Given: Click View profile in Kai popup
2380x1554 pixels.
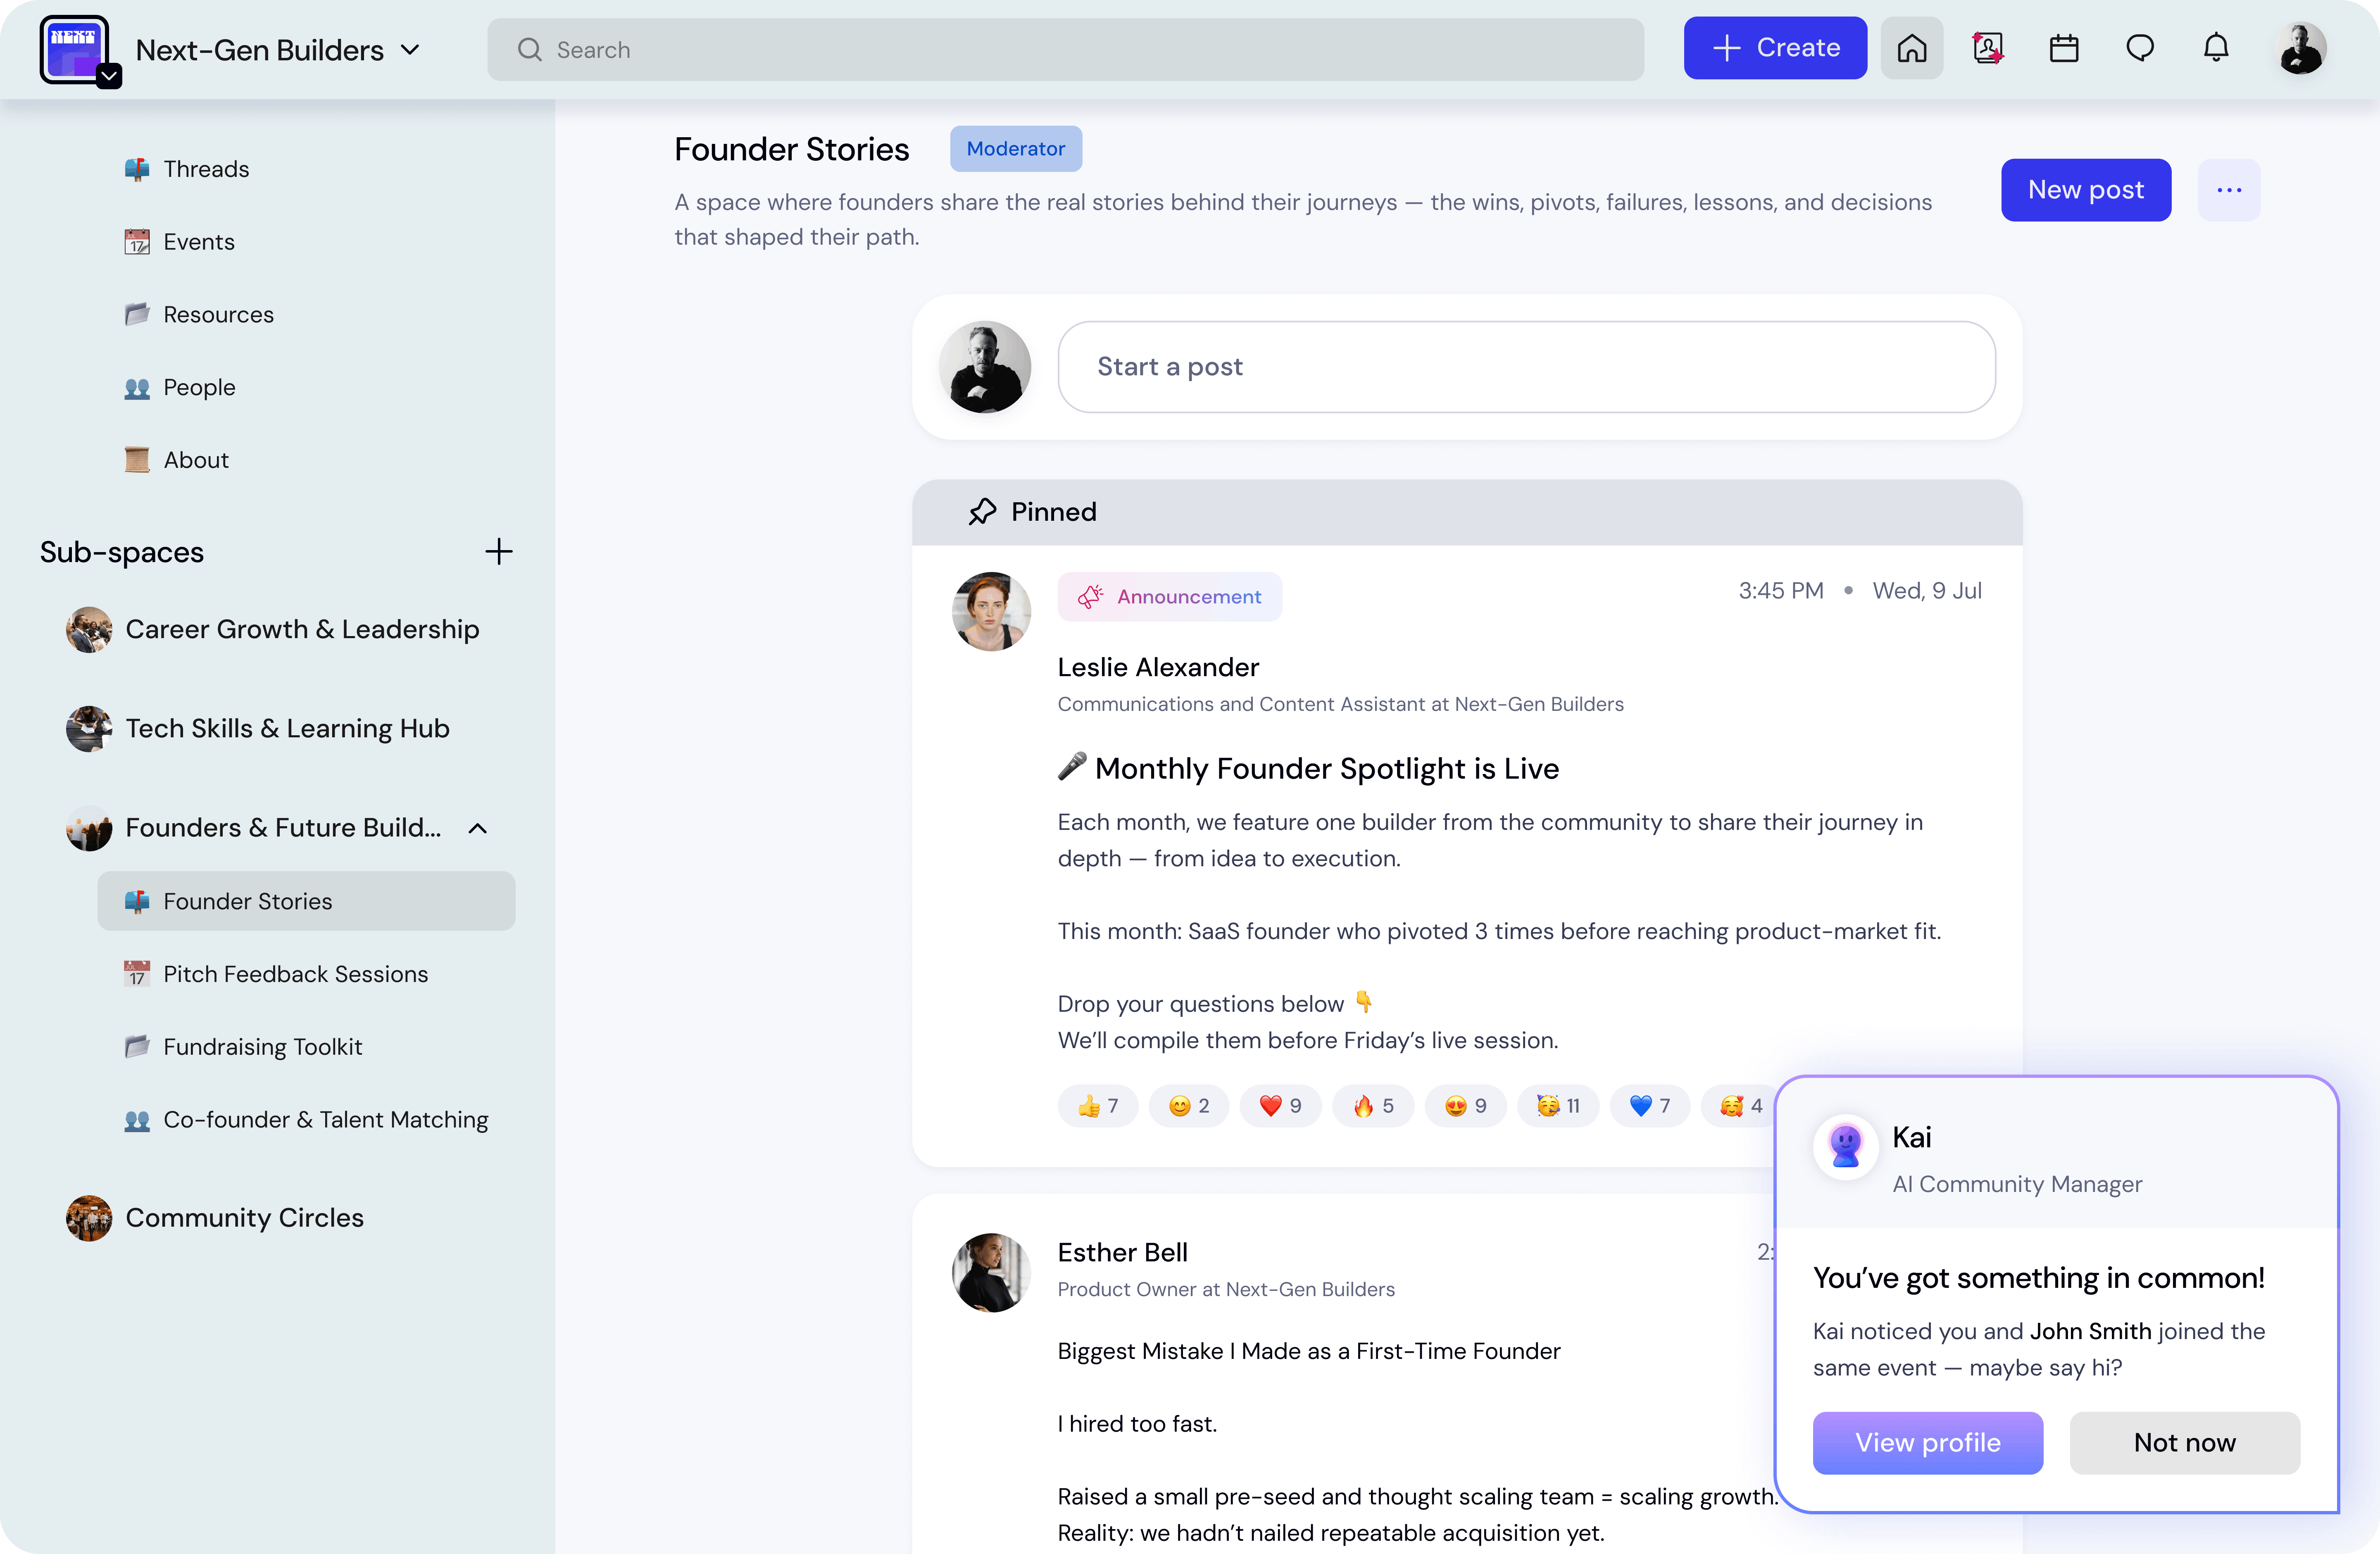Looking at the screenshot, I should pos(1927,1442).
